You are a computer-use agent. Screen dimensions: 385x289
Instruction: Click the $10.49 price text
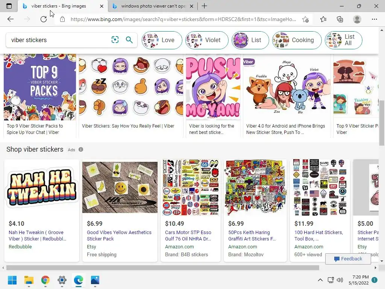pos(174,224)
